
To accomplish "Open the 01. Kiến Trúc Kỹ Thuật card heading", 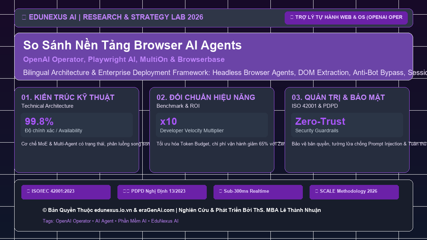I will click(x=68, y=97).
